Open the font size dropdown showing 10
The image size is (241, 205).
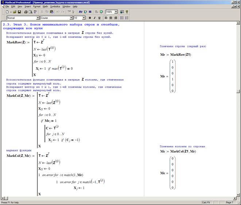tap(84, 18)
